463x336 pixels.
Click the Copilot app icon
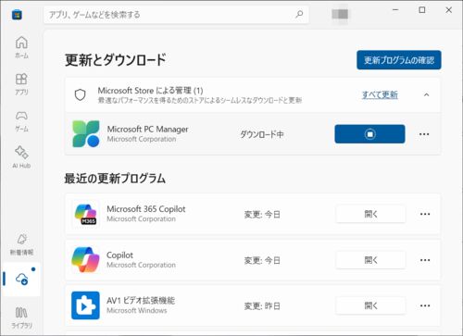click(x=85, y=260)
